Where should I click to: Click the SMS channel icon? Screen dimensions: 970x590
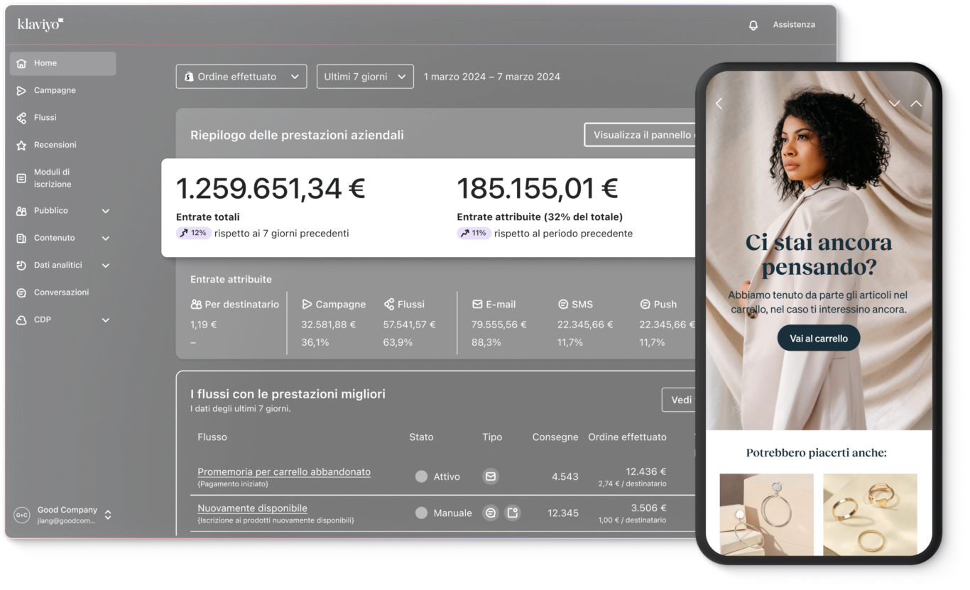563,304
